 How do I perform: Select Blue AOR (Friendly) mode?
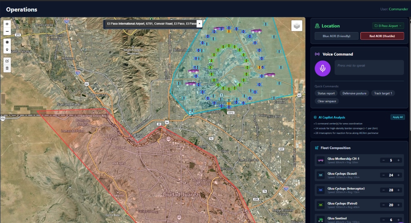[336, 36]
